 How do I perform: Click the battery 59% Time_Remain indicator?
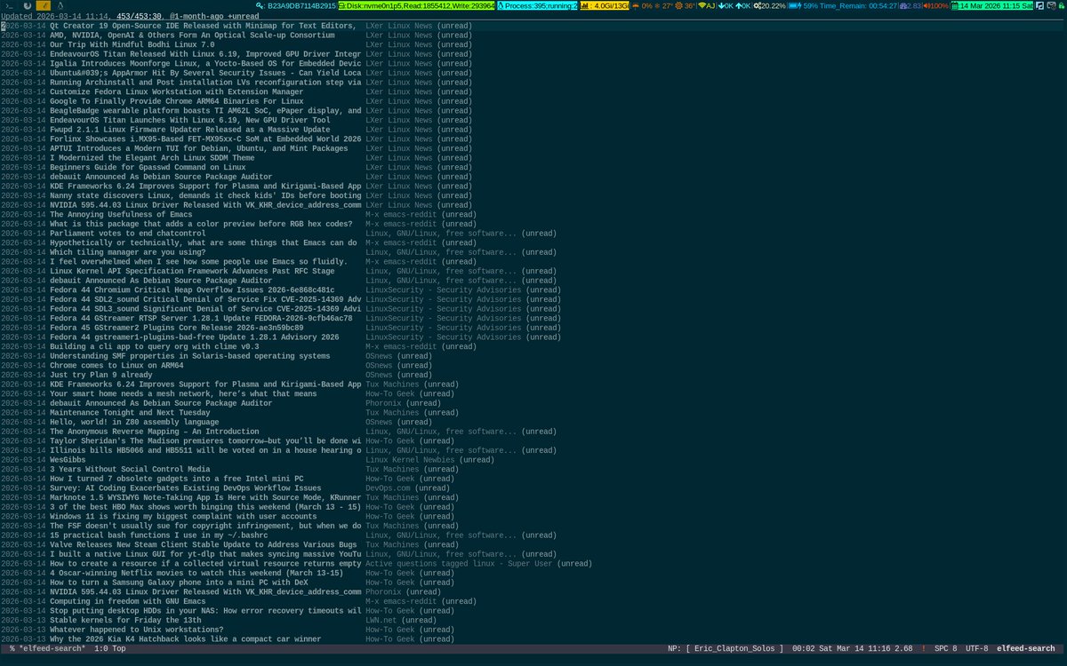point(844,6)
